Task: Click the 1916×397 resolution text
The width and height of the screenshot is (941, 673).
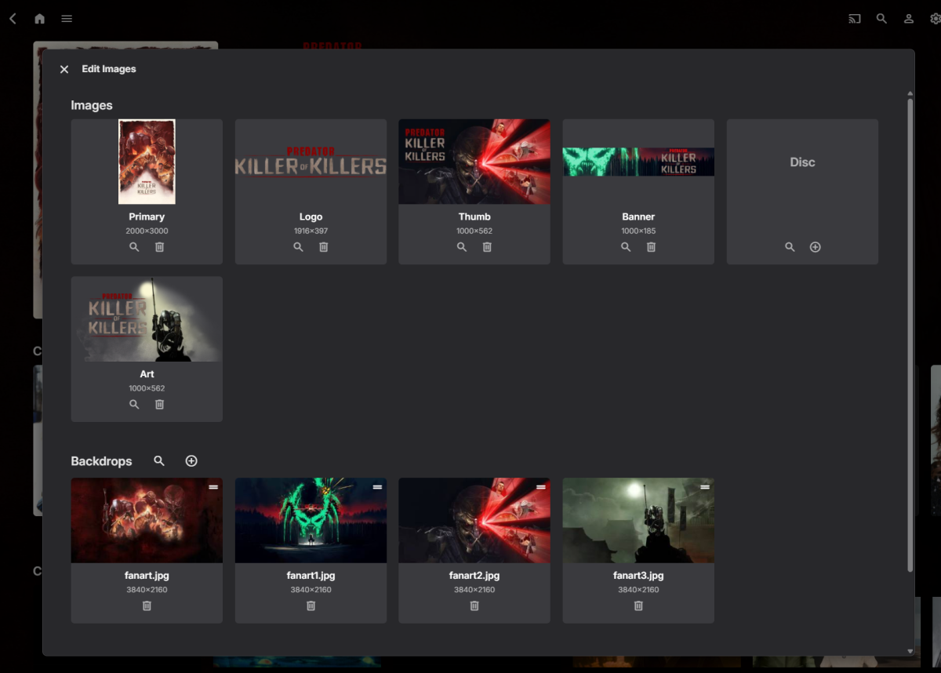Action: (x=311, y=231)
